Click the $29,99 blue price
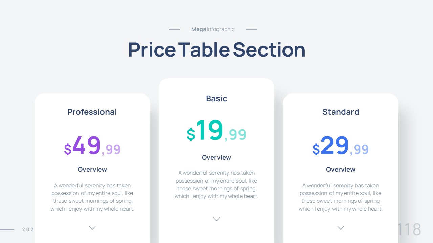 point(340,146)
